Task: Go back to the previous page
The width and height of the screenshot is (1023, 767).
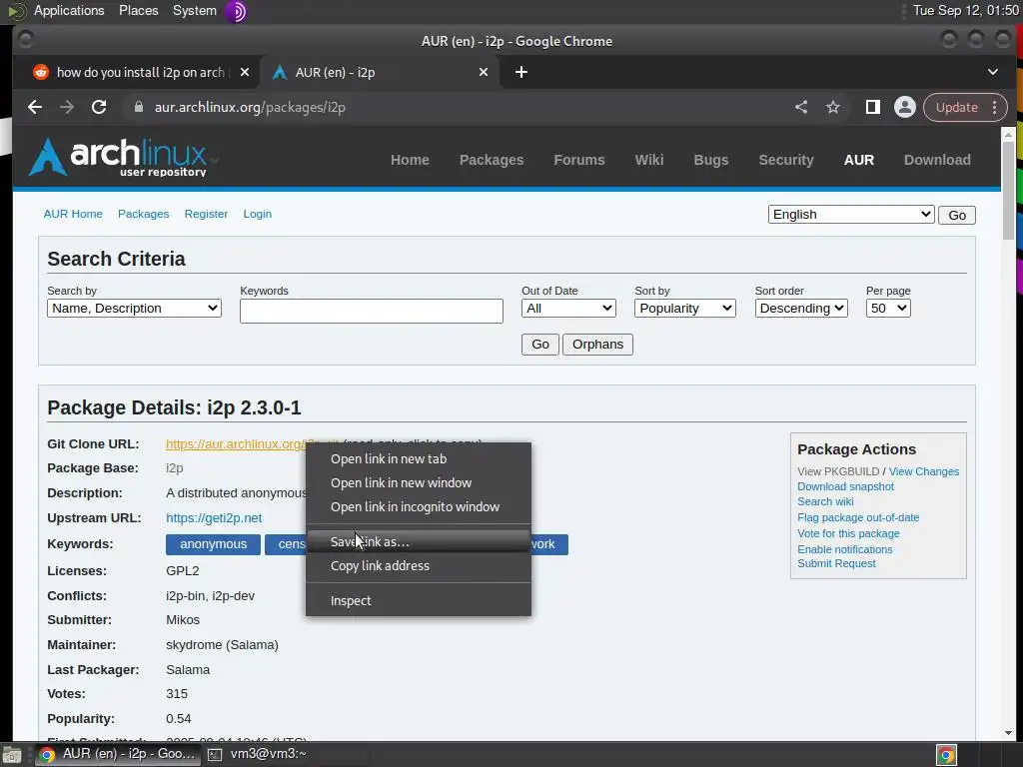Action: [35, 107]
